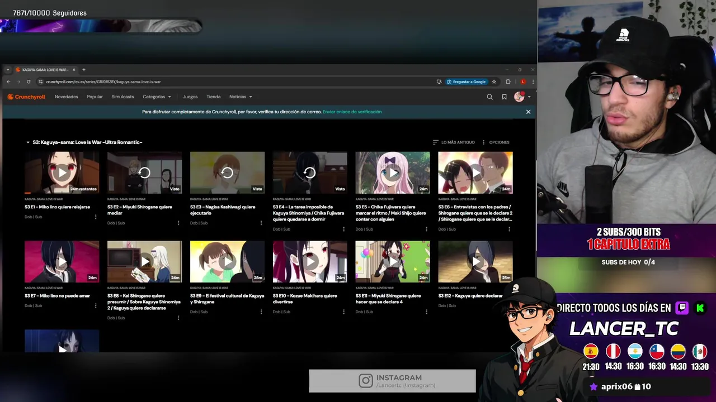Go to Simulcasts

click(123, 97)
